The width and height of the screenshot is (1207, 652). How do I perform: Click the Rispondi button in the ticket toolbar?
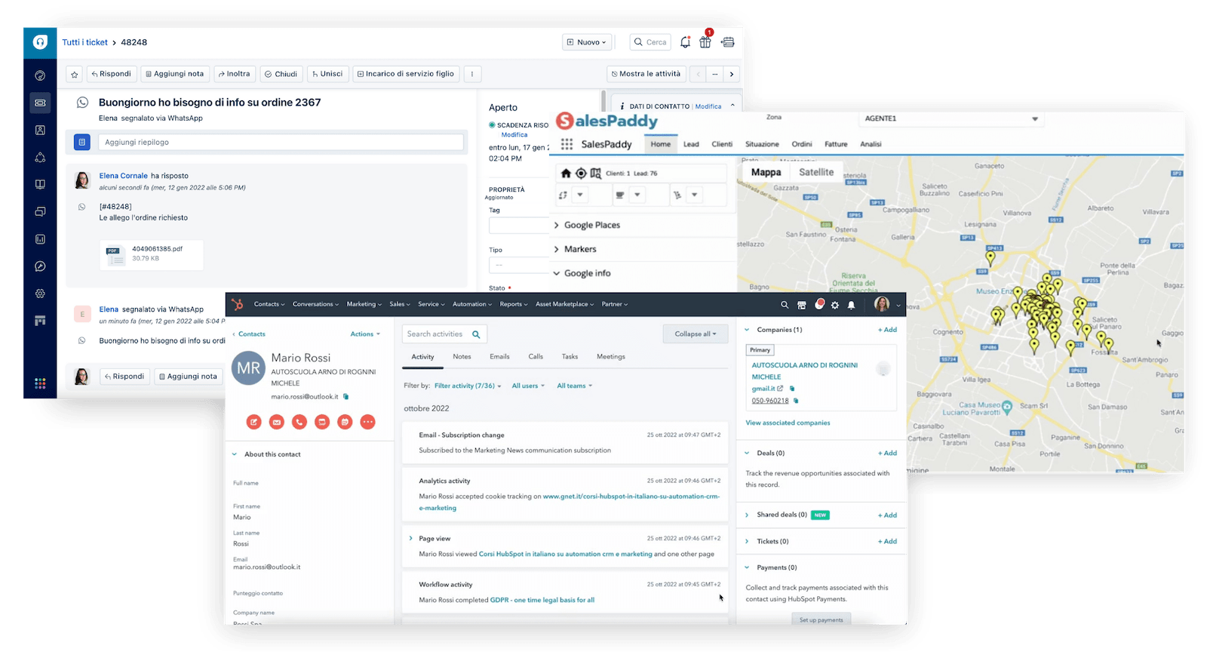point(111,74)
